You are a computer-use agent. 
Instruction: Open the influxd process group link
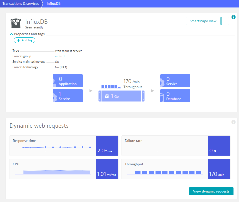coord(59,56)
